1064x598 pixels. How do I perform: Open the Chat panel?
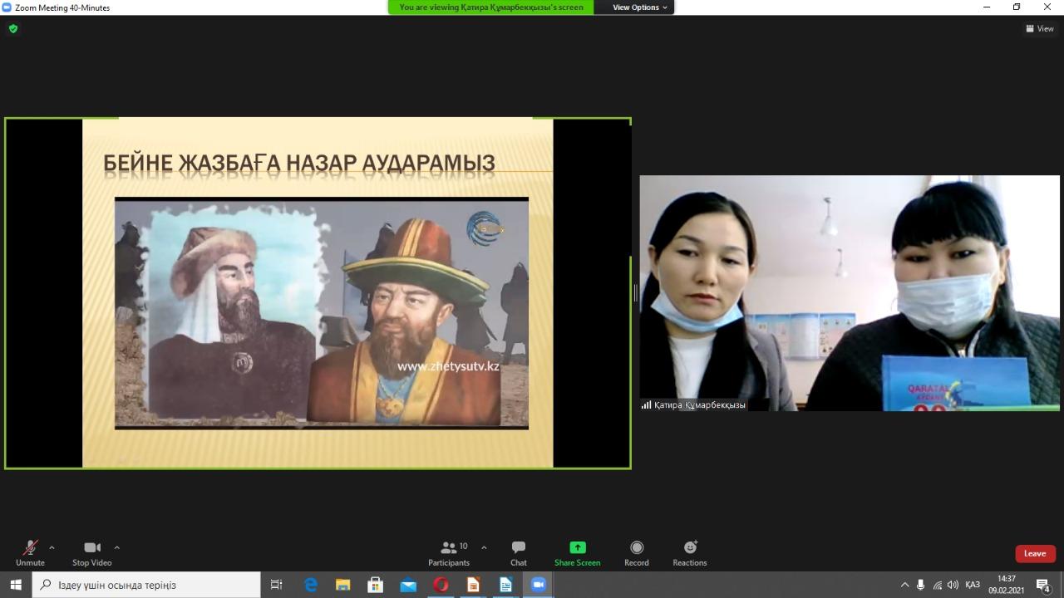coord(518,553)
